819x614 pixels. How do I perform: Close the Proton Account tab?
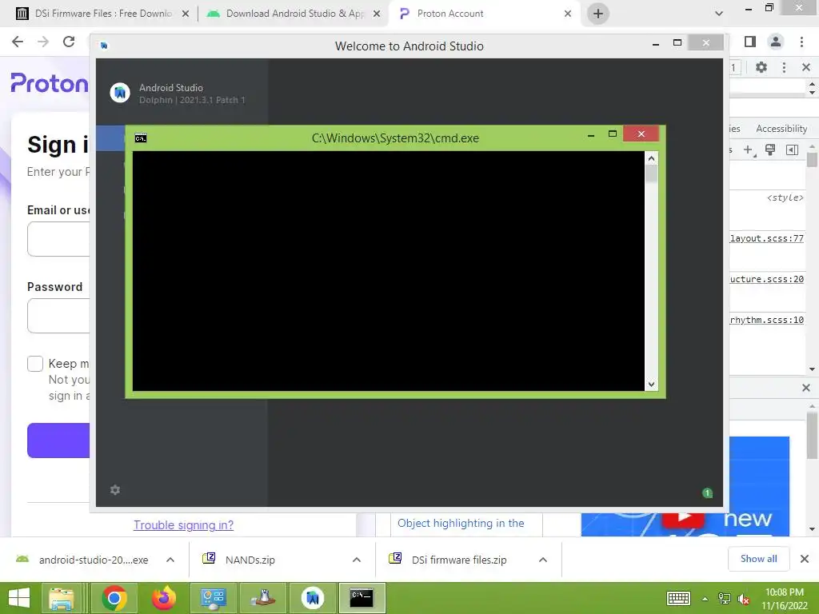(x=568, y=14)
